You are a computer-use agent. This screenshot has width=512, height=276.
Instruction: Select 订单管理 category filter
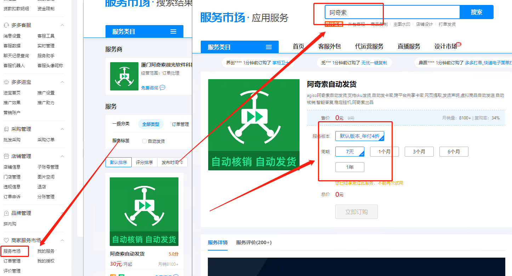pyautogui.click(x=181, y=124)
